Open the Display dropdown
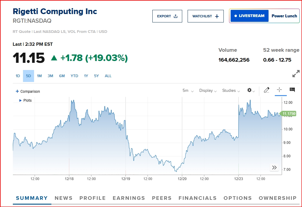 coord(208,91)
